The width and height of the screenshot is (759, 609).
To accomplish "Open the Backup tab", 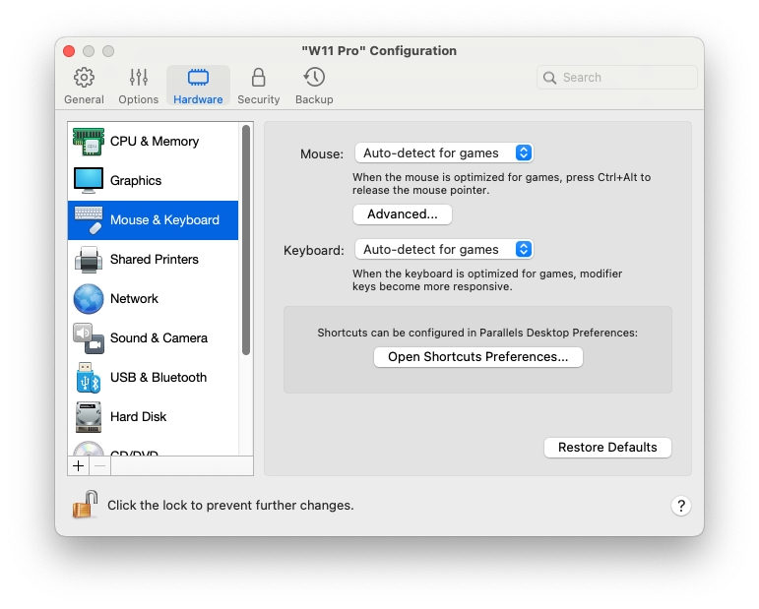I will click(x=314, y=86).
